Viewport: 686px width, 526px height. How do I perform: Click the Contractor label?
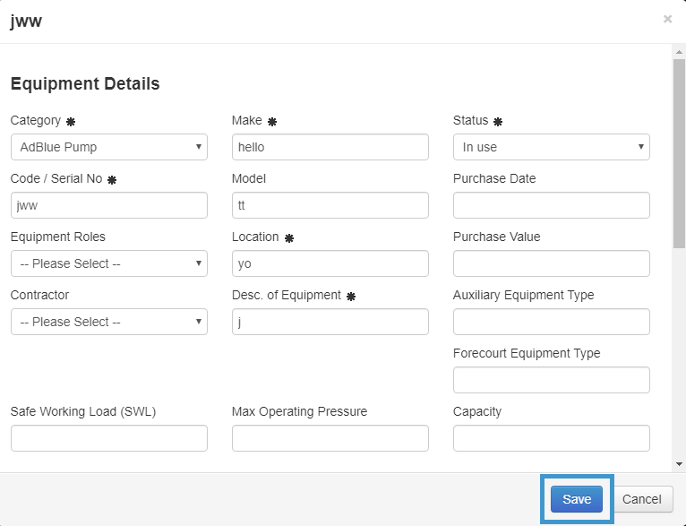(39, 295)
